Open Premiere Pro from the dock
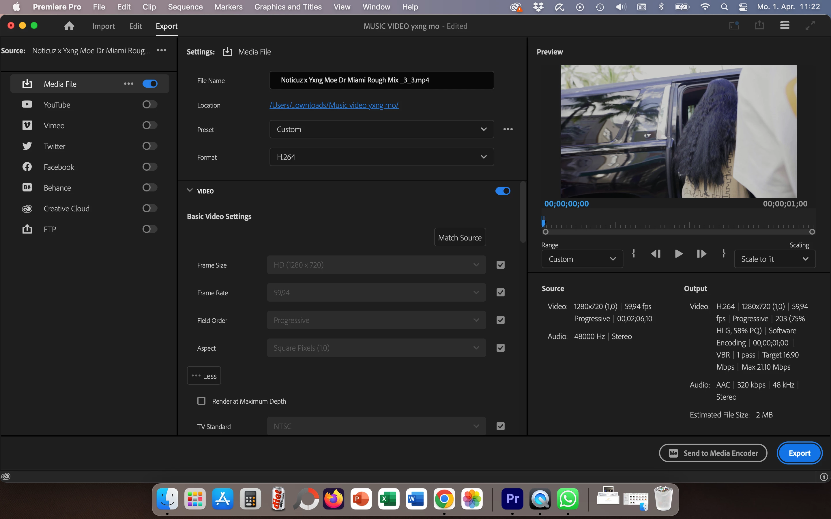 coord(512,499)
